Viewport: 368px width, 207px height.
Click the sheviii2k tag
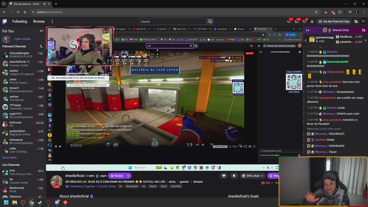pyautogui.click(x=176, y=186)
